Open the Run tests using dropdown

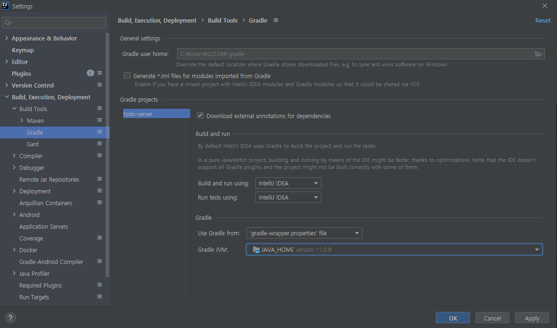click(x=288, y=197)
